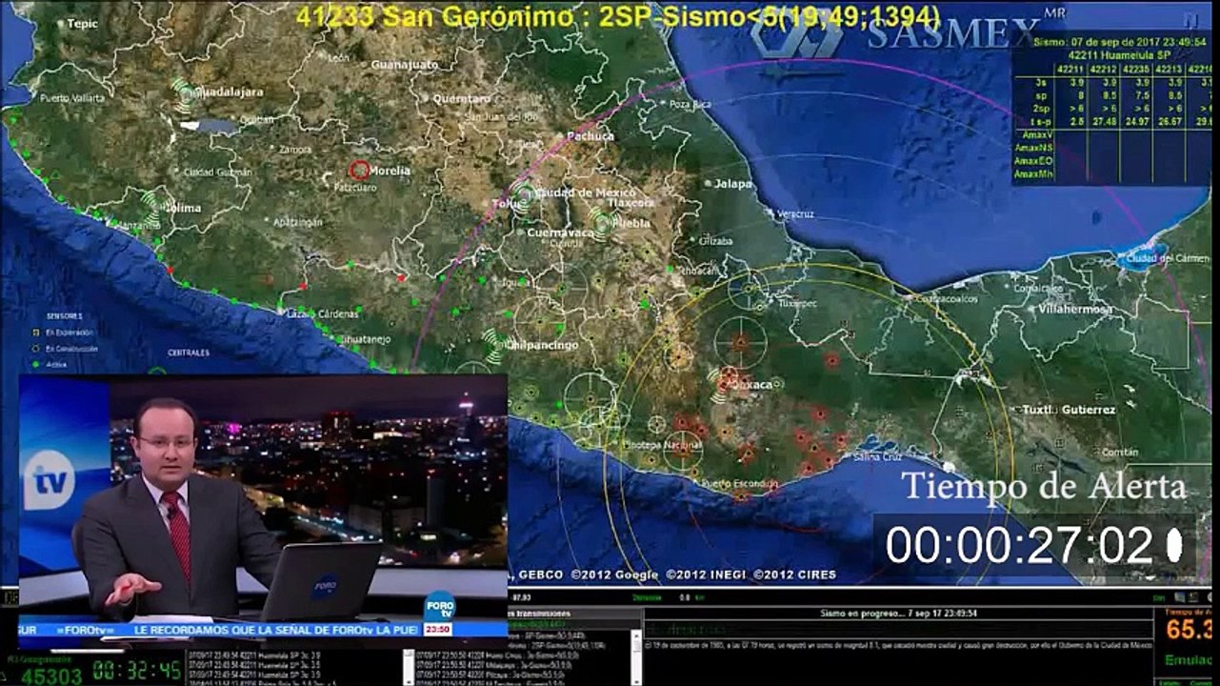
Task: Click the '24.97' value in the table
Action: [x=1136, y=122]
